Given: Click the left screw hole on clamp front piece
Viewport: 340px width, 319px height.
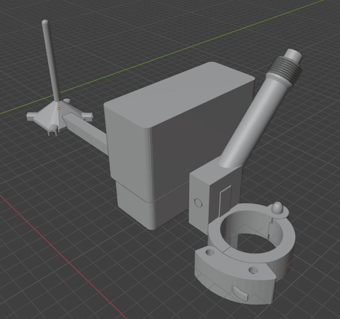Looking at the screenshot, I should pyautogui.click(x=209, y=253).
